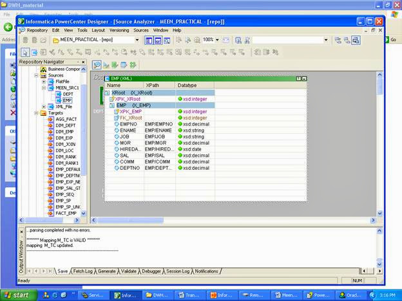Viewport: 402px width, 301px height.
Task: Select the DIM_DEPT target in navigator
Action: (x=66, y=125)
